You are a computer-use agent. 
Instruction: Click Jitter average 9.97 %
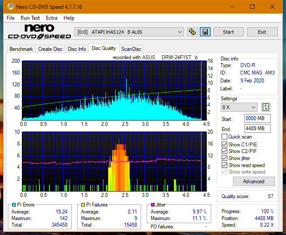click(x=200, y=212)
